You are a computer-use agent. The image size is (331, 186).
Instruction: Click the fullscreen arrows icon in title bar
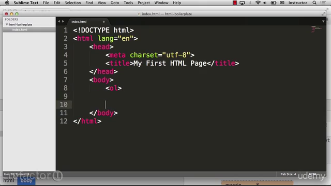coord(323,14)
